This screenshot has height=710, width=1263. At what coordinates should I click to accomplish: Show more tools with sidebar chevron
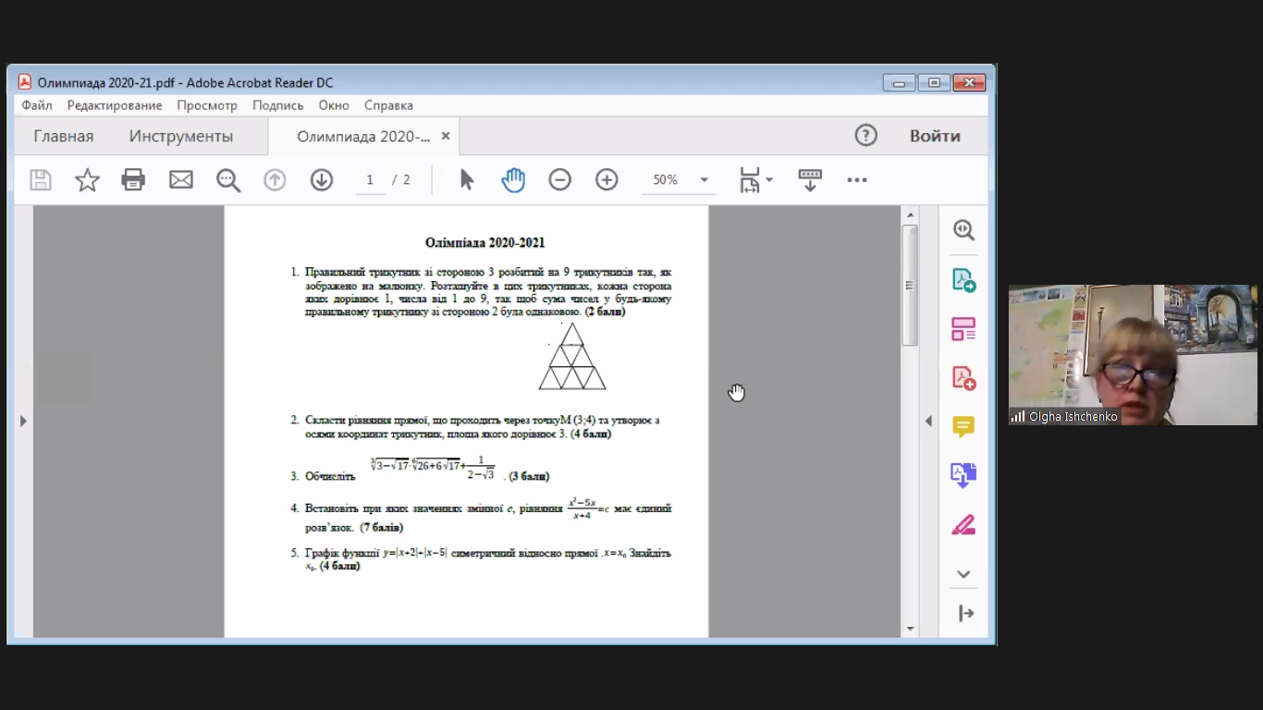click(963, 574)
